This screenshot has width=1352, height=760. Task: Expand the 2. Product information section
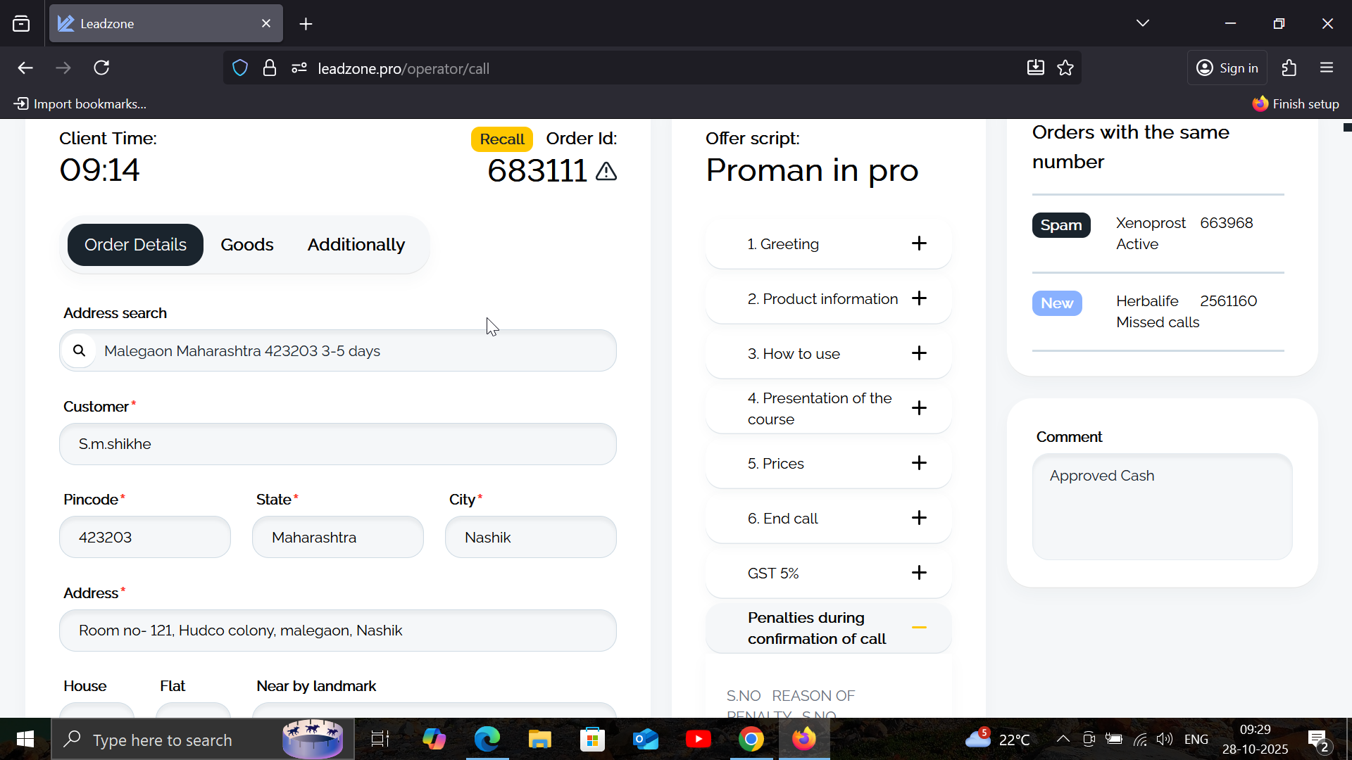919,298
